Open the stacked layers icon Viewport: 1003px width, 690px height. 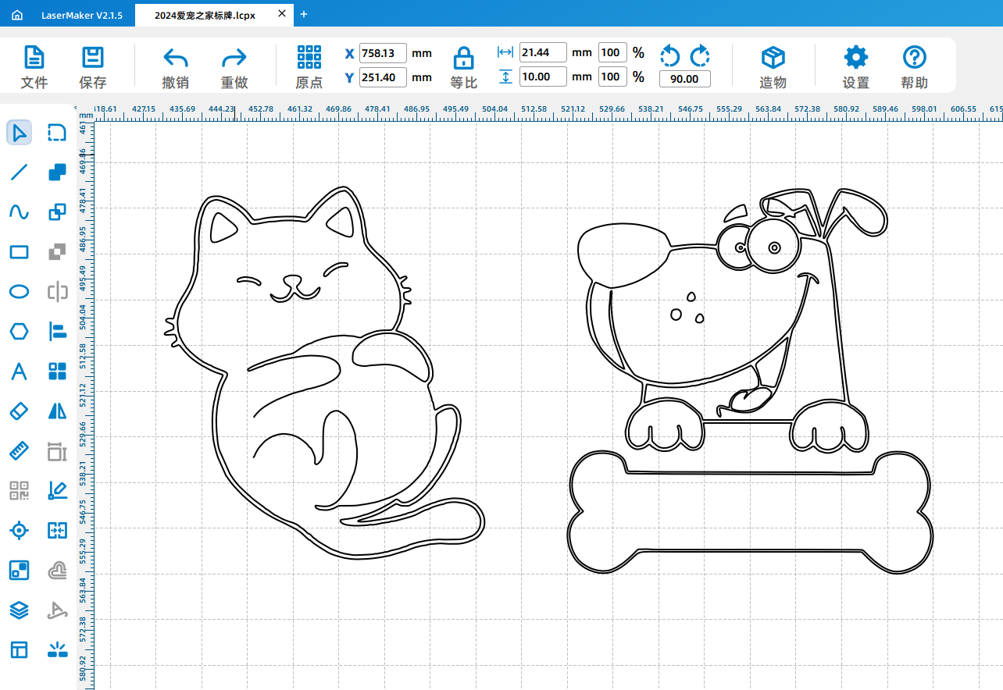tap(20, 610)
